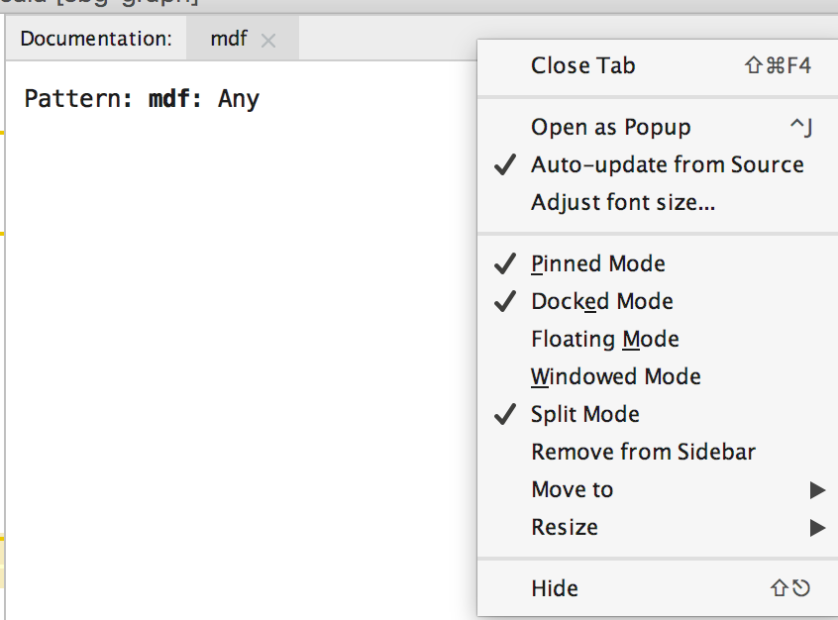Image resolution: width=838 pixels, height=620 pixels.
Task: Click the Pattern mdf Any documentation text
Action: click(x=142, y=99)
